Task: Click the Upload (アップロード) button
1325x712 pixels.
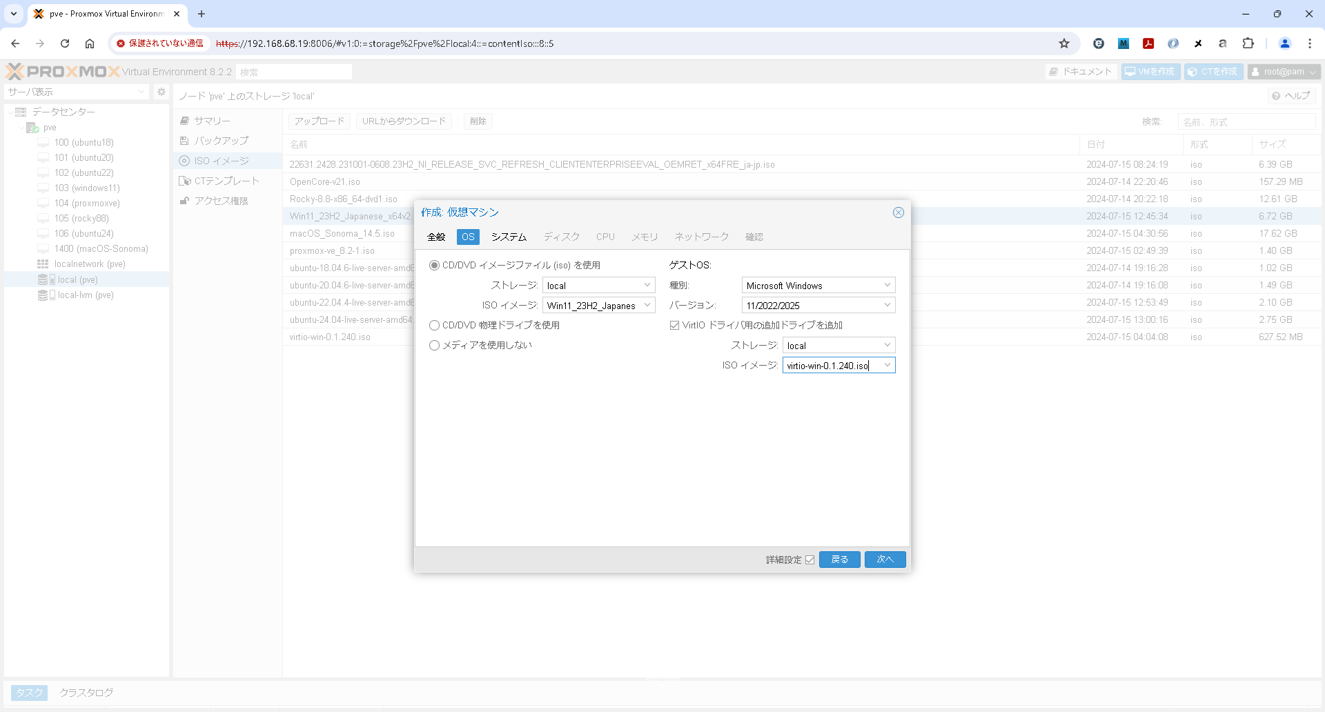Action: pos(320,121)
